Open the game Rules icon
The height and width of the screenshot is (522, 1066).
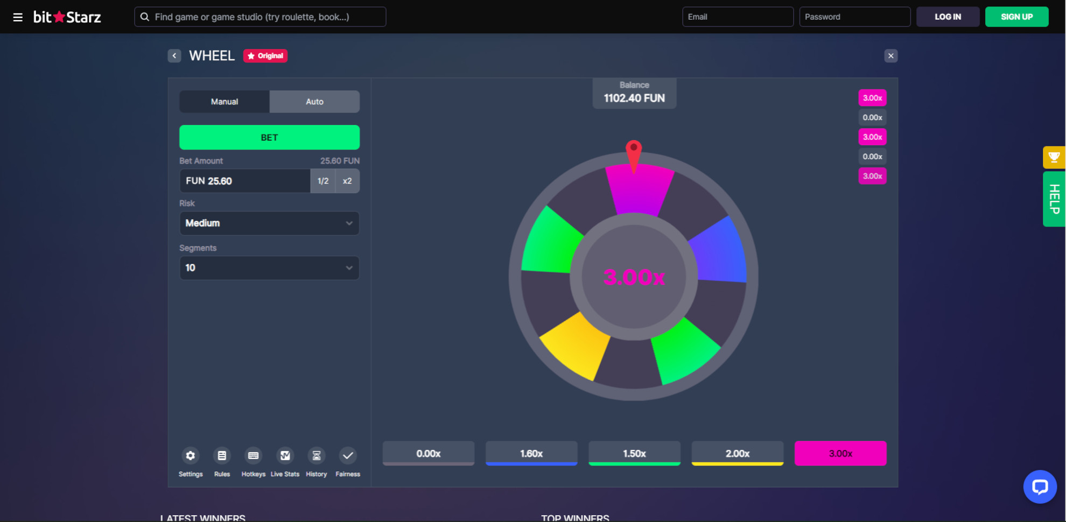[x=222, y=456]
